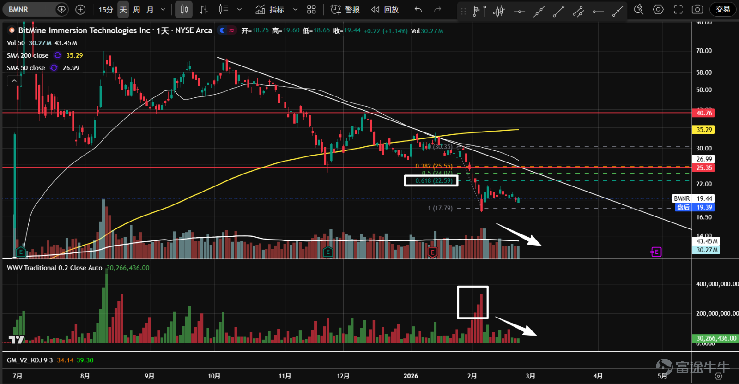The width and height of the screenshot is (739, 384).
Task: Click the green earnings E marker near late November
Action: click(x=327, y=252)
